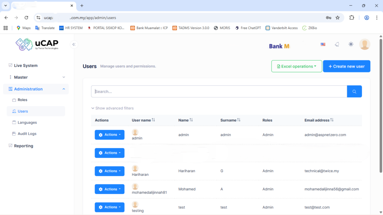
Task: Click Create new user button
Action: pos(346,66)
